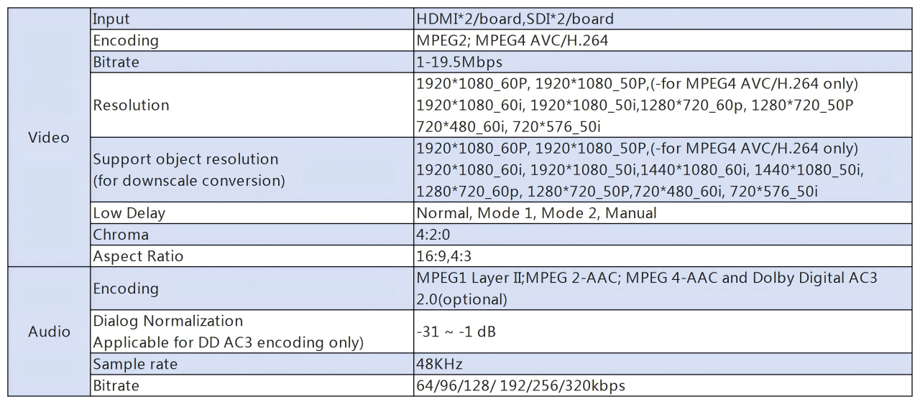920x404 pixels.
Task: Click the 64/96/128/ 192/256/320kbps audio bitrate value
Action: pos(520,386)
